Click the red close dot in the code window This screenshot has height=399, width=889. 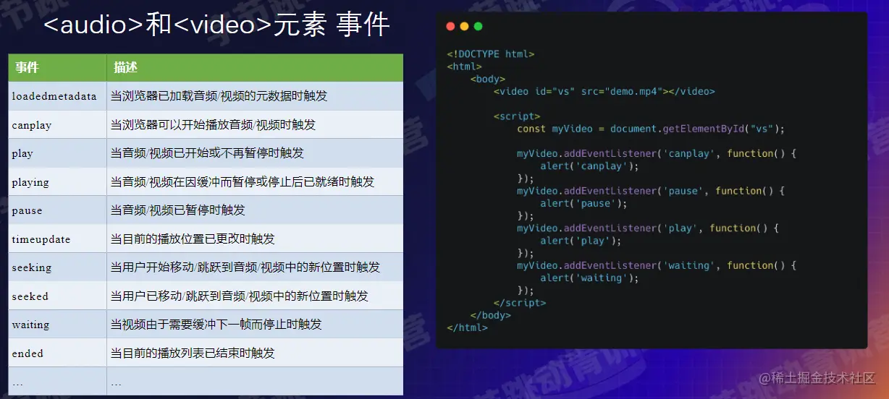click(450, 27)
